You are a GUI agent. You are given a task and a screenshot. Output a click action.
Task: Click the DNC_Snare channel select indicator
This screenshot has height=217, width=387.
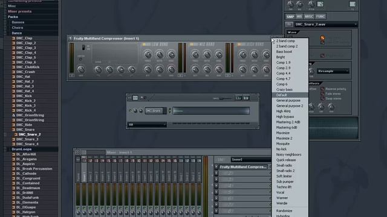170,111
